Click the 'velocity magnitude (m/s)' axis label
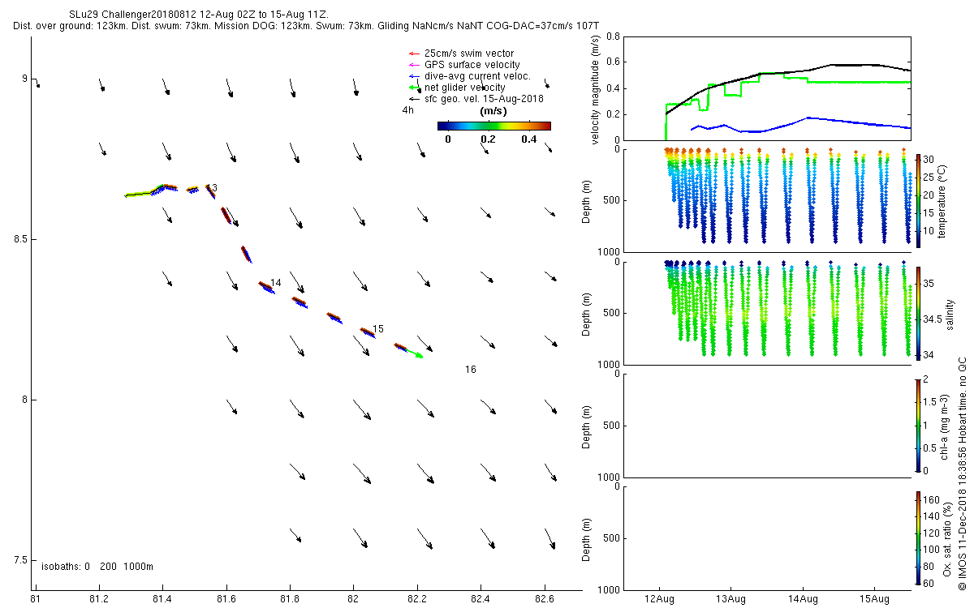974x608 pixels. click(x=596, y=90)
